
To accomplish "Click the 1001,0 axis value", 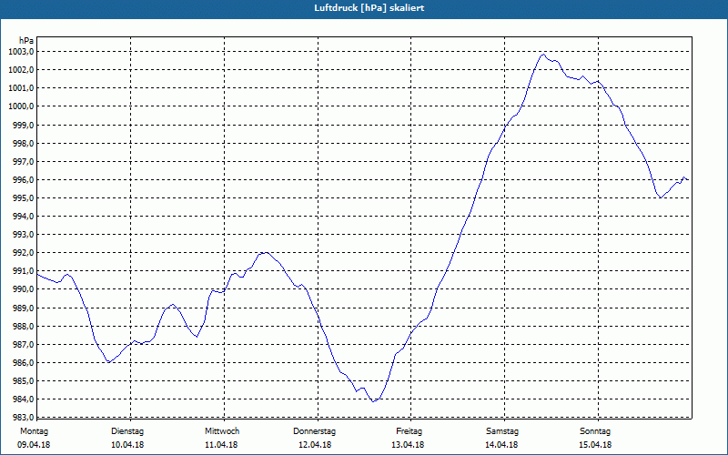I will tap(21, 88).
